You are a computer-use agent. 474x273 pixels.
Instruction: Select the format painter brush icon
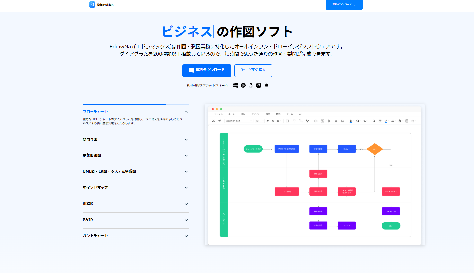220,121
